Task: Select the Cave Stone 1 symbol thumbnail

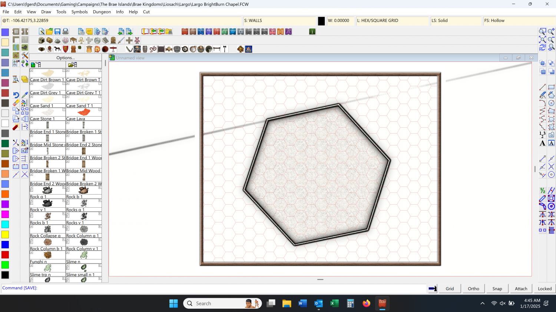Action: (47, 112)
